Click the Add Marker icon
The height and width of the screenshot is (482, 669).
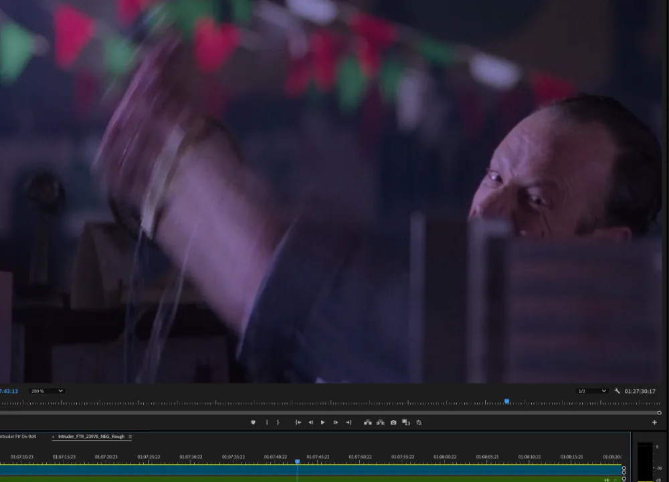[253, 423]
